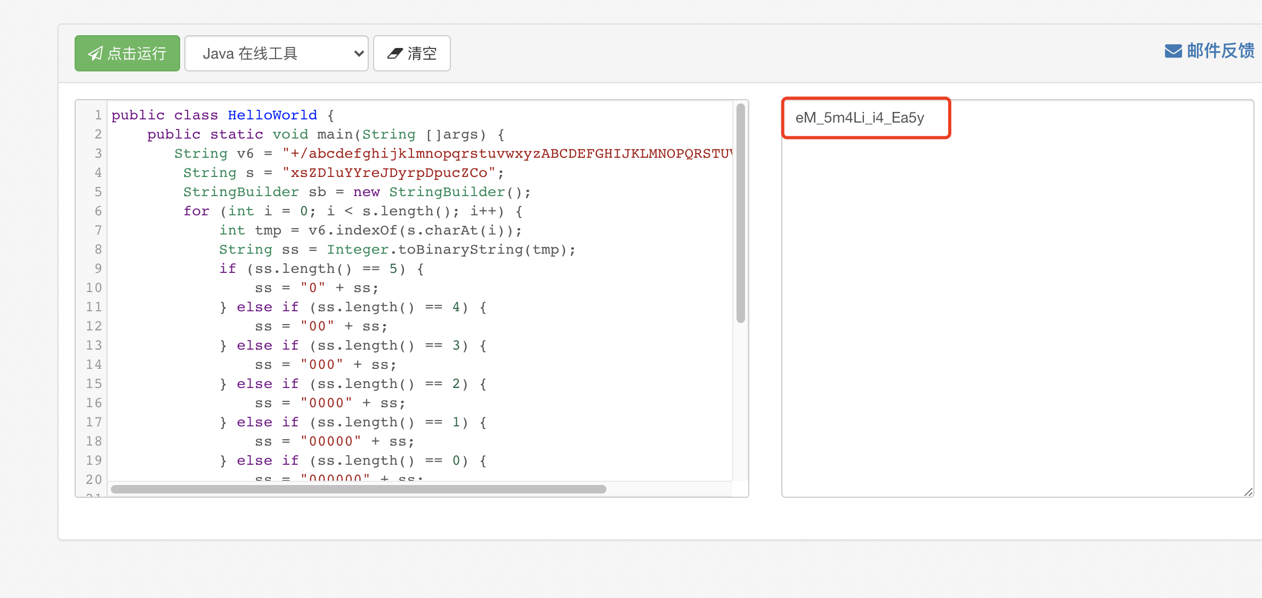Click line number 1 in gutter
Screen dimensions: 1262x598
click(98, 115)
